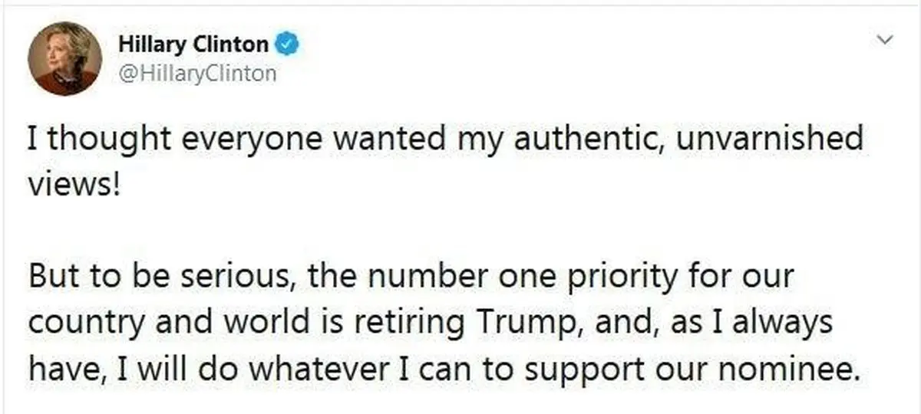Click the word "views!" in the tweet
The height and width of the screenshot is (414, 921).
74,184
